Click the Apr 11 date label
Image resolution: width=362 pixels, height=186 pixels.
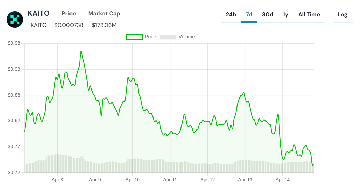(170, 180)
